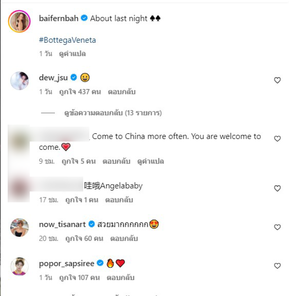Like the 'Come to China' comment
The height and width of the screenshot is (296, 289).
point(277,139)
